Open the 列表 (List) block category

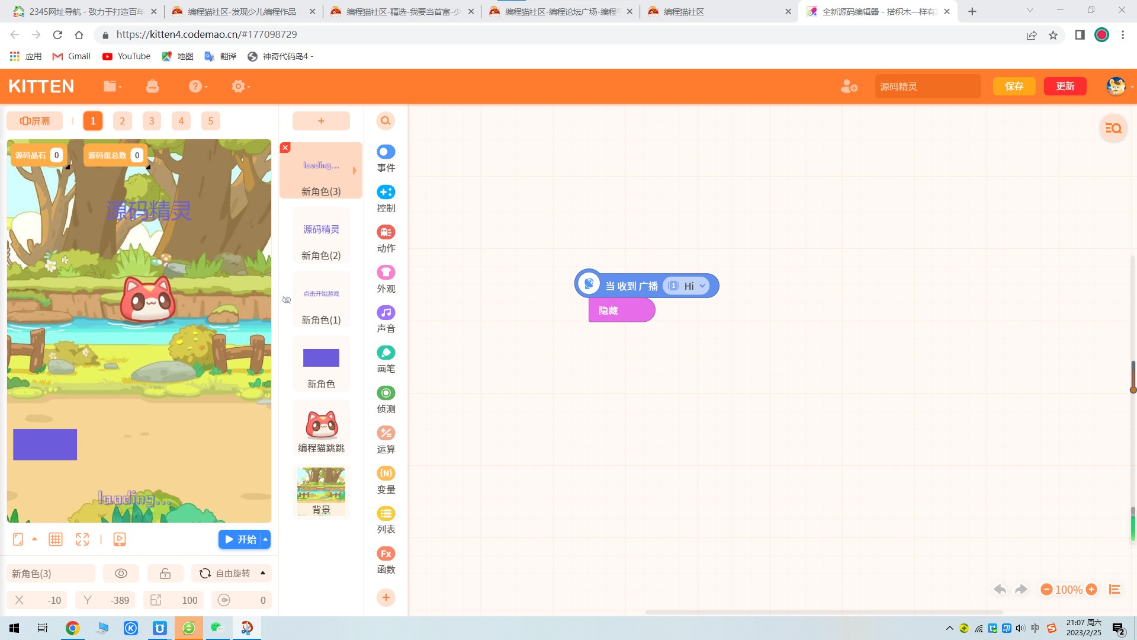point(386,520)
